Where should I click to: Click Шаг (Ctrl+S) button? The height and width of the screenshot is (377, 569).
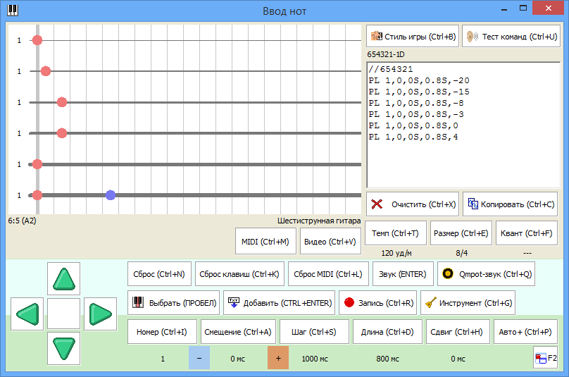point(314,332)
